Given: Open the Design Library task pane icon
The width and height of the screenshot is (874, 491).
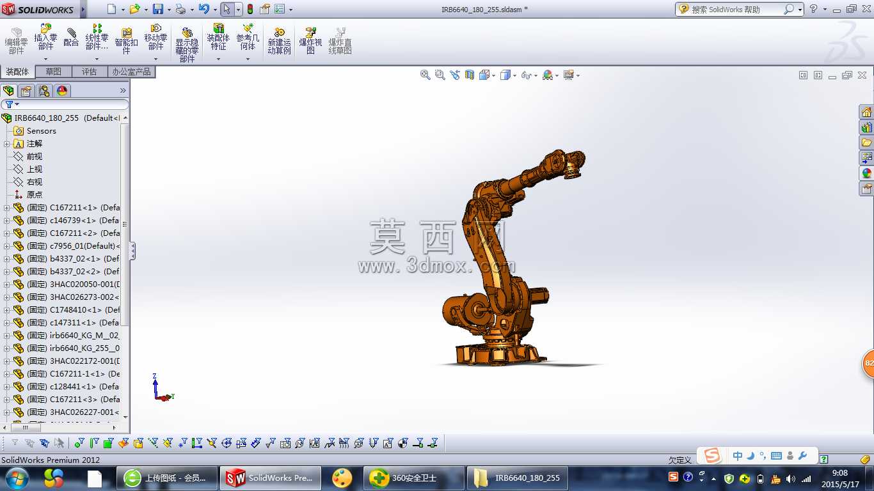Looking at the screenshot, I should (x=866, y=128).
